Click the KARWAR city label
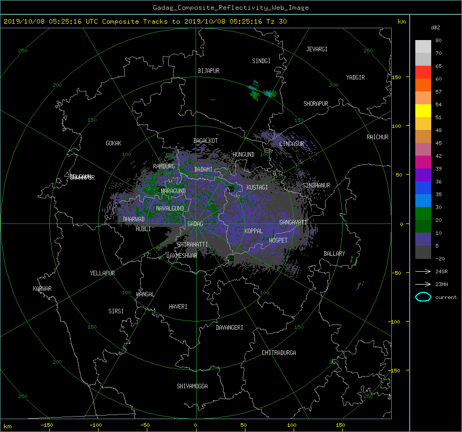 click(x=42, y=289)
